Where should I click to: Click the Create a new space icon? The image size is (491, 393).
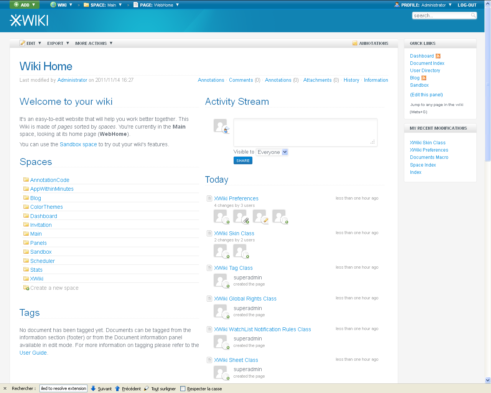[26, 287]
